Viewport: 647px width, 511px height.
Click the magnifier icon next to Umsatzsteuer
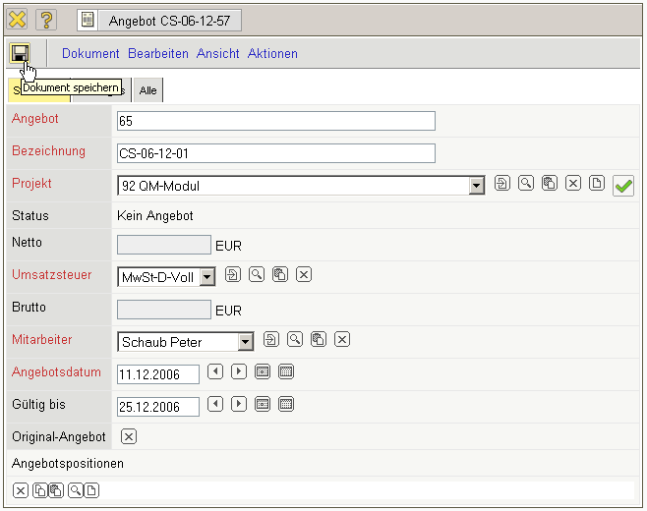coord(257,275)
